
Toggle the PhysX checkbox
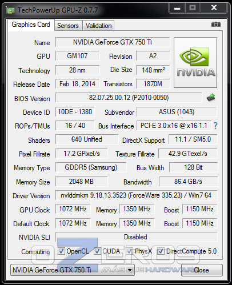(130, 251)
